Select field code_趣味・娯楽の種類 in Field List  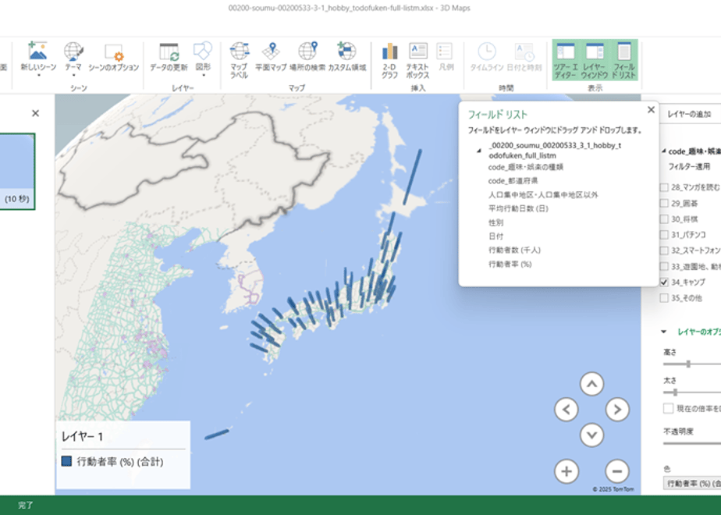click(x=526, y=167)
